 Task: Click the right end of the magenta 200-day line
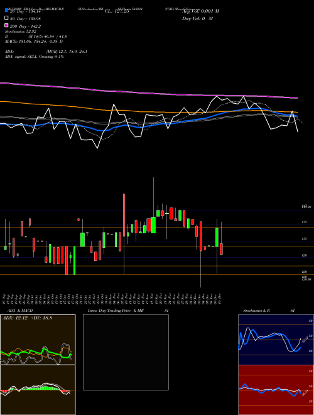[x=296, y=98]
